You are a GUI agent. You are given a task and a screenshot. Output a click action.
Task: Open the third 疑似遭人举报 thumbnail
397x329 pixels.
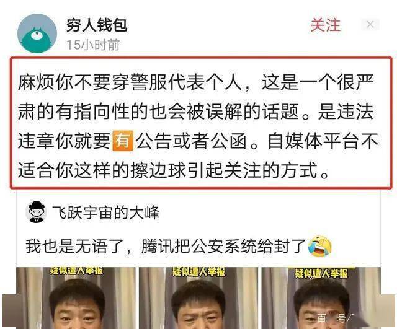(x=321, y=298)
